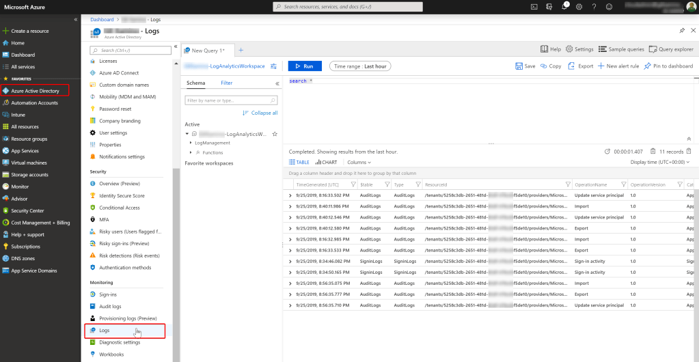
Task: Open Sample queries
Action: point(621,49)
